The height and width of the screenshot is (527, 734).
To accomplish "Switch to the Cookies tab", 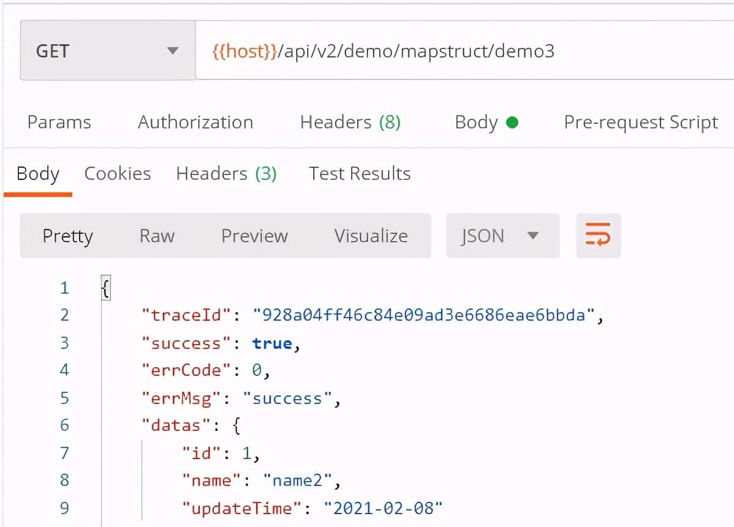I will 118,174.
